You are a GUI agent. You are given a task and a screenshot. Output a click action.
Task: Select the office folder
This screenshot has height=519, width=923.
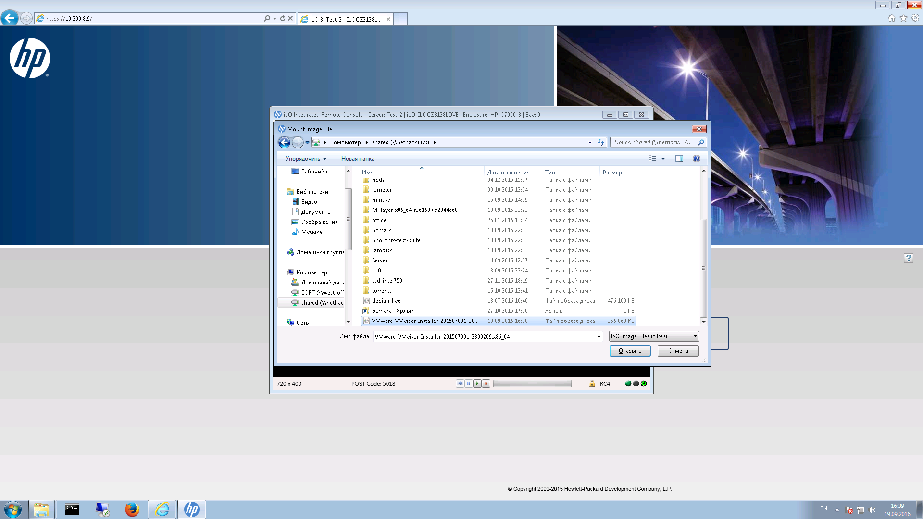498,220
